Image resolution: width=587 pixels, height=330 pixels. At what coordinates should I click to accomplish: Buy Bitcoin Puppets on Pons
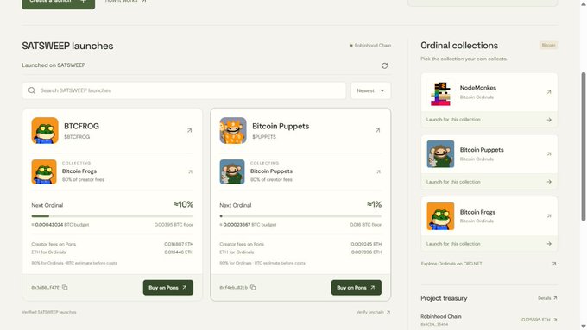[357, 288]
